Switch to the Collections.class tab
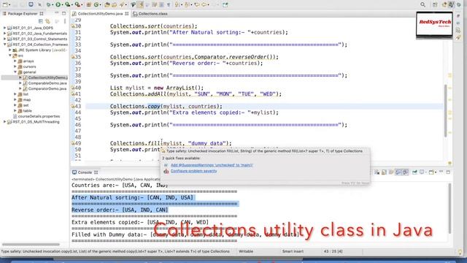 (150, 14)
